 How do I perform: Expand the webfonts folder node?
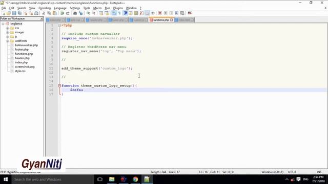tap(8, 41)
